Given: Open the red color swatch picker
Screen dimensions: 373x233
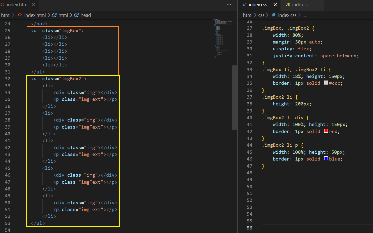Looking at the screenshot, I should pos(326,131).
